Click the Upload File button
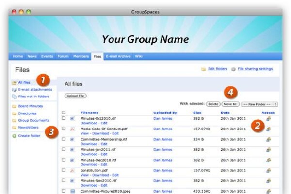The width and height of the screenshot is (291, 194). [x=76, y=96]
